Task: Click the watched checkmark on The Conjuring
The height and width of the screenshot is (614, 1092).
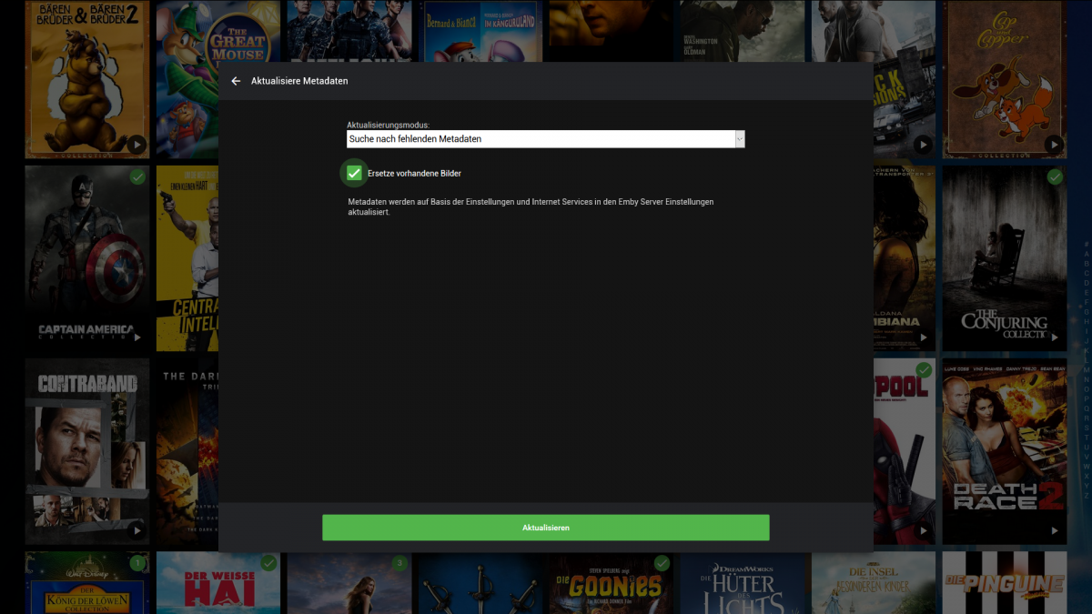Action: click(x=1055, y=176)
